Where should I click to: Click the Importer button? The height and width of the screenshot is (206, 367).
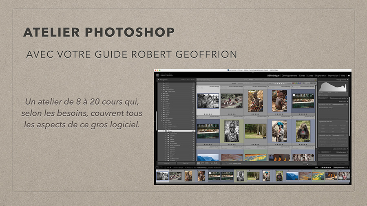(166, 163)
